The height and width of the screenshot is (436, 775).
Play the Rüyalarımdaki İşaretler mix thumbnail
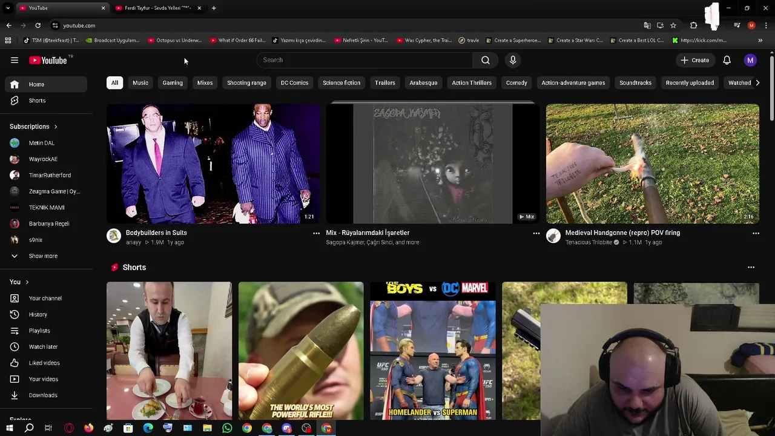pyautogui.click(x=433, y=163)
